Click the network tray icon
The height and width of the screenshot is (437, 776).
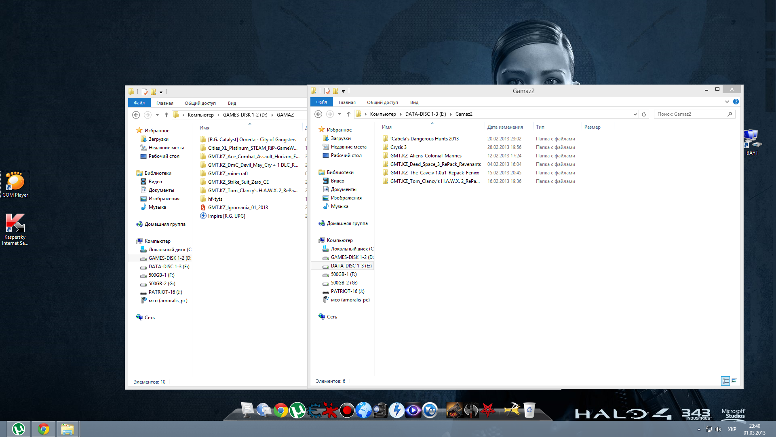709,429
